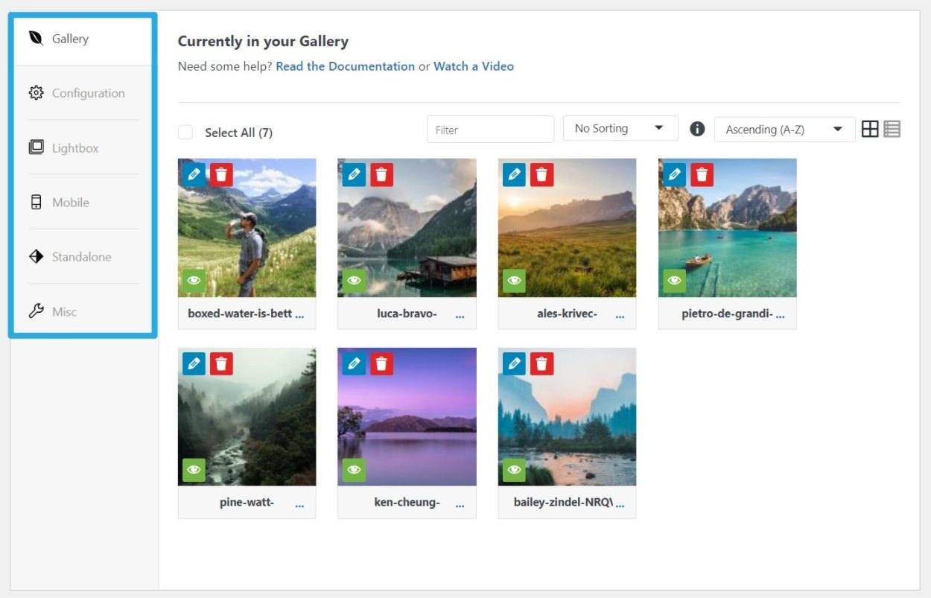
Task: Delete the bailey-zindel image with its trash icon
Action: 541,363
